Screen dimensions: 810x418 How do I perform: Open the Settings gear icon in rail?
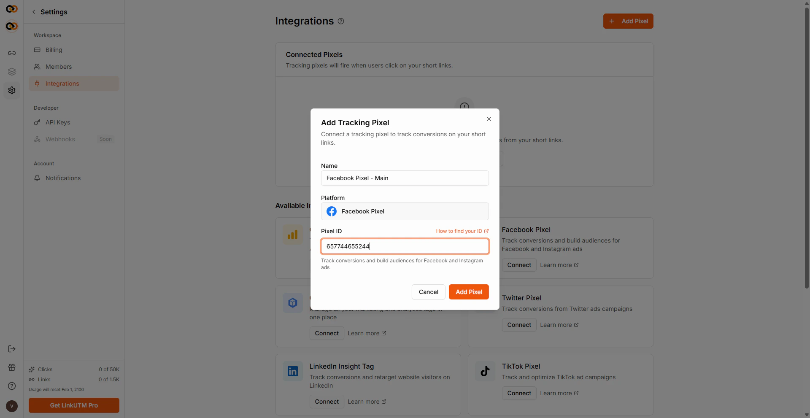pos(12,90)
